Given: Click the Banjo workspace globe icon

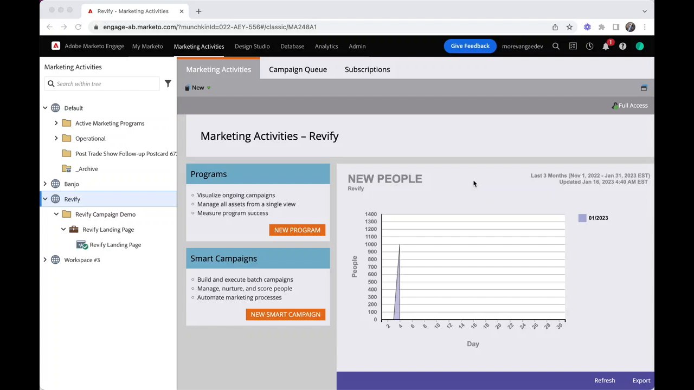Looking at the screenshot, I should coord(55,184).
